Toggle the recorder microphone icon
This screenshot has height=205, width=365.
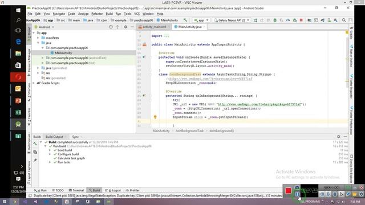click(x=328, y=194)
